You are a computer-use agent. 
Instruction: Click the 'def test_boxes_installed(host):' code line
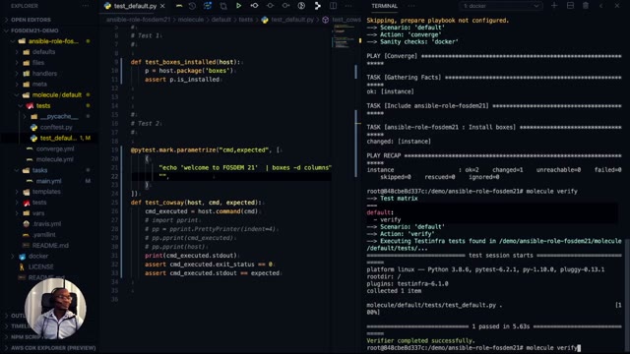(185, 62)
